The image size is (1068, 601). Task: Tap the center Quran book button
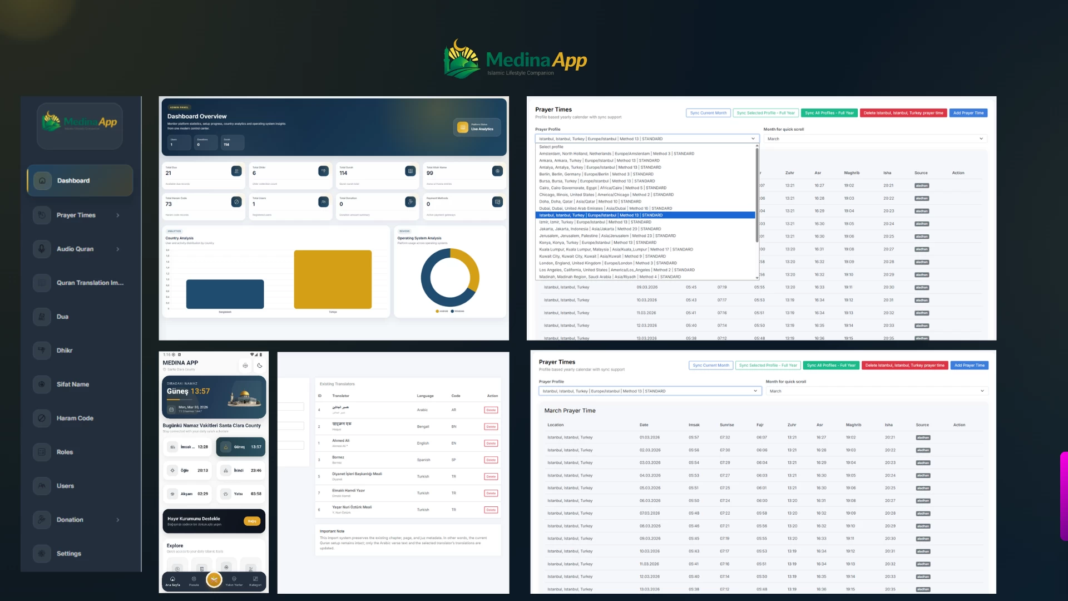[214, 580]
